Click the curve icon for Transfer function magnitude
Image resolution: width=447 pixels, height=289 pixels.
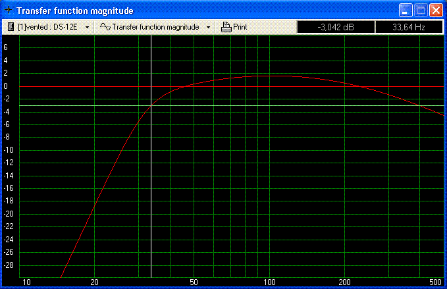105,27
